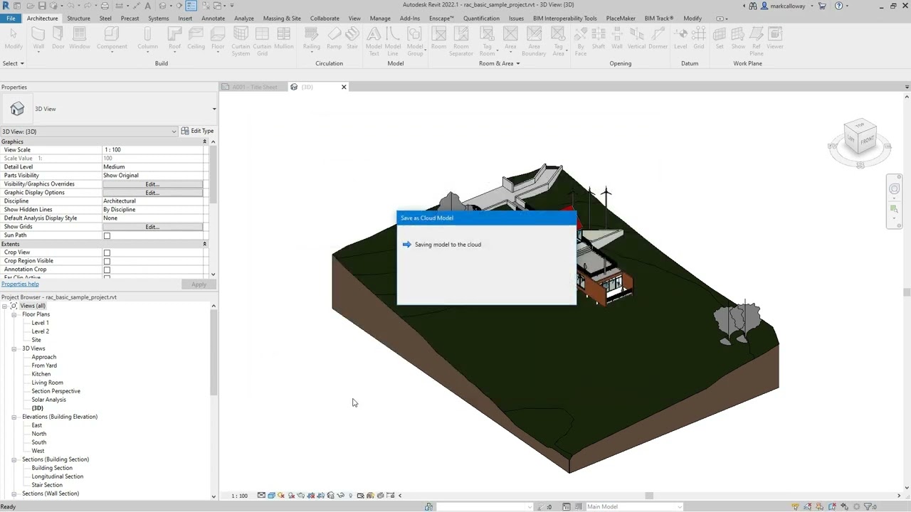Select the Shaft opening tool
Image resolution: width=911 pixels, height=512 pixels.
point(599,38)
